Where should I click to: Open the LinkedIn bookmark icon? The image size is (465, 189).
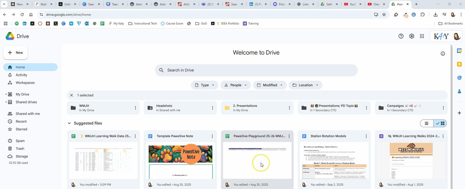[x=24, y=24]
